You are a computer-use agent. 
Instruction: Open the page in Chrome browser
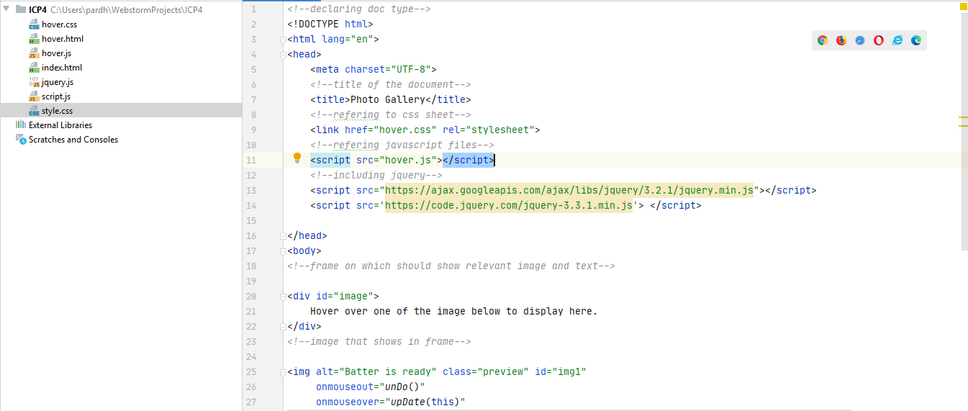click(822, 40)
